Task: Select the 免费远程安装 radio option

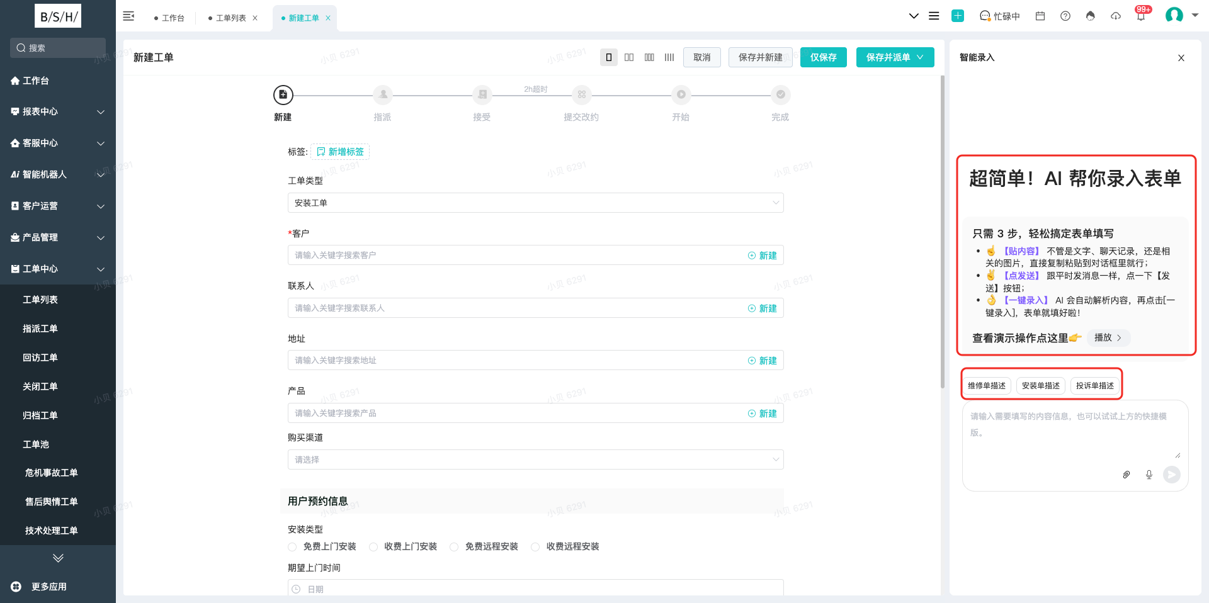Action: click(x=454, y=547)
